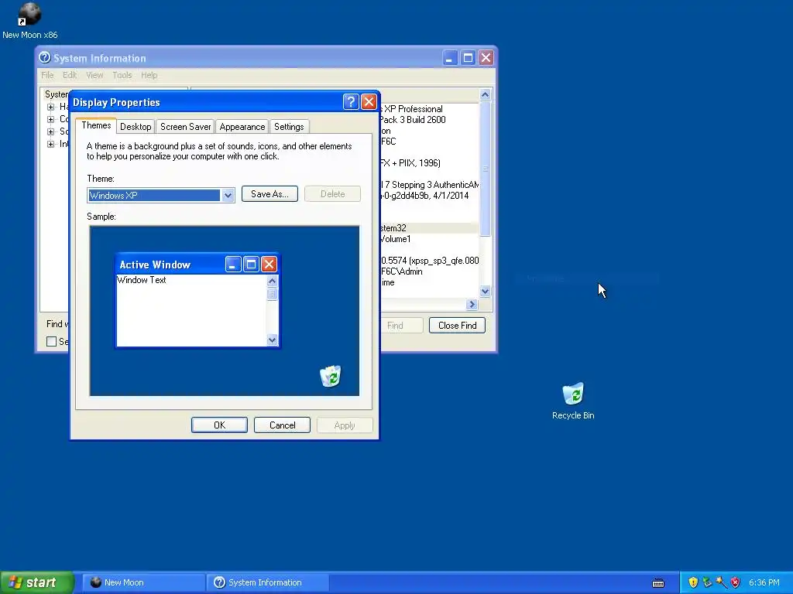Close the Display Properties dialog with the X

[x=369, y=102]
